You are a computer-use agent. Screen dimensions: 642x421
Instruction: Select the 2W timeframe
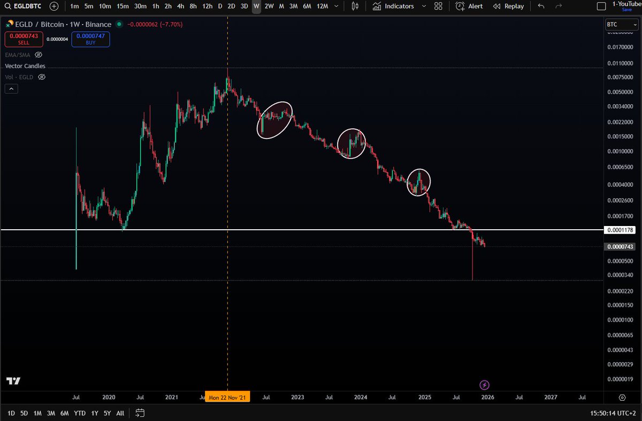(269, 6)
